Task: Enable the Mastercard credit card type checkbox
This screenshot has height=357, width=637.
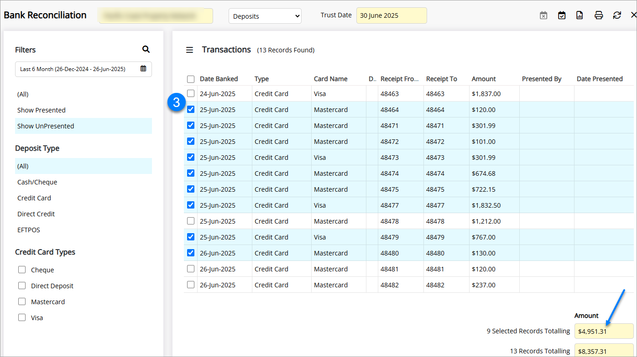Action: [x=22, y=301]
